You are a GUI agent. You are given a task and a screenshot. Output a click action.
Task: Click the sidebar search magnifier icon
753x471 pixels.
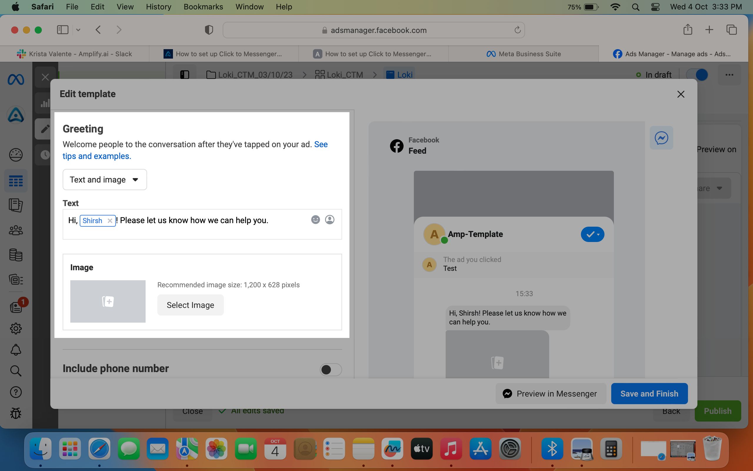coord(16,371)
